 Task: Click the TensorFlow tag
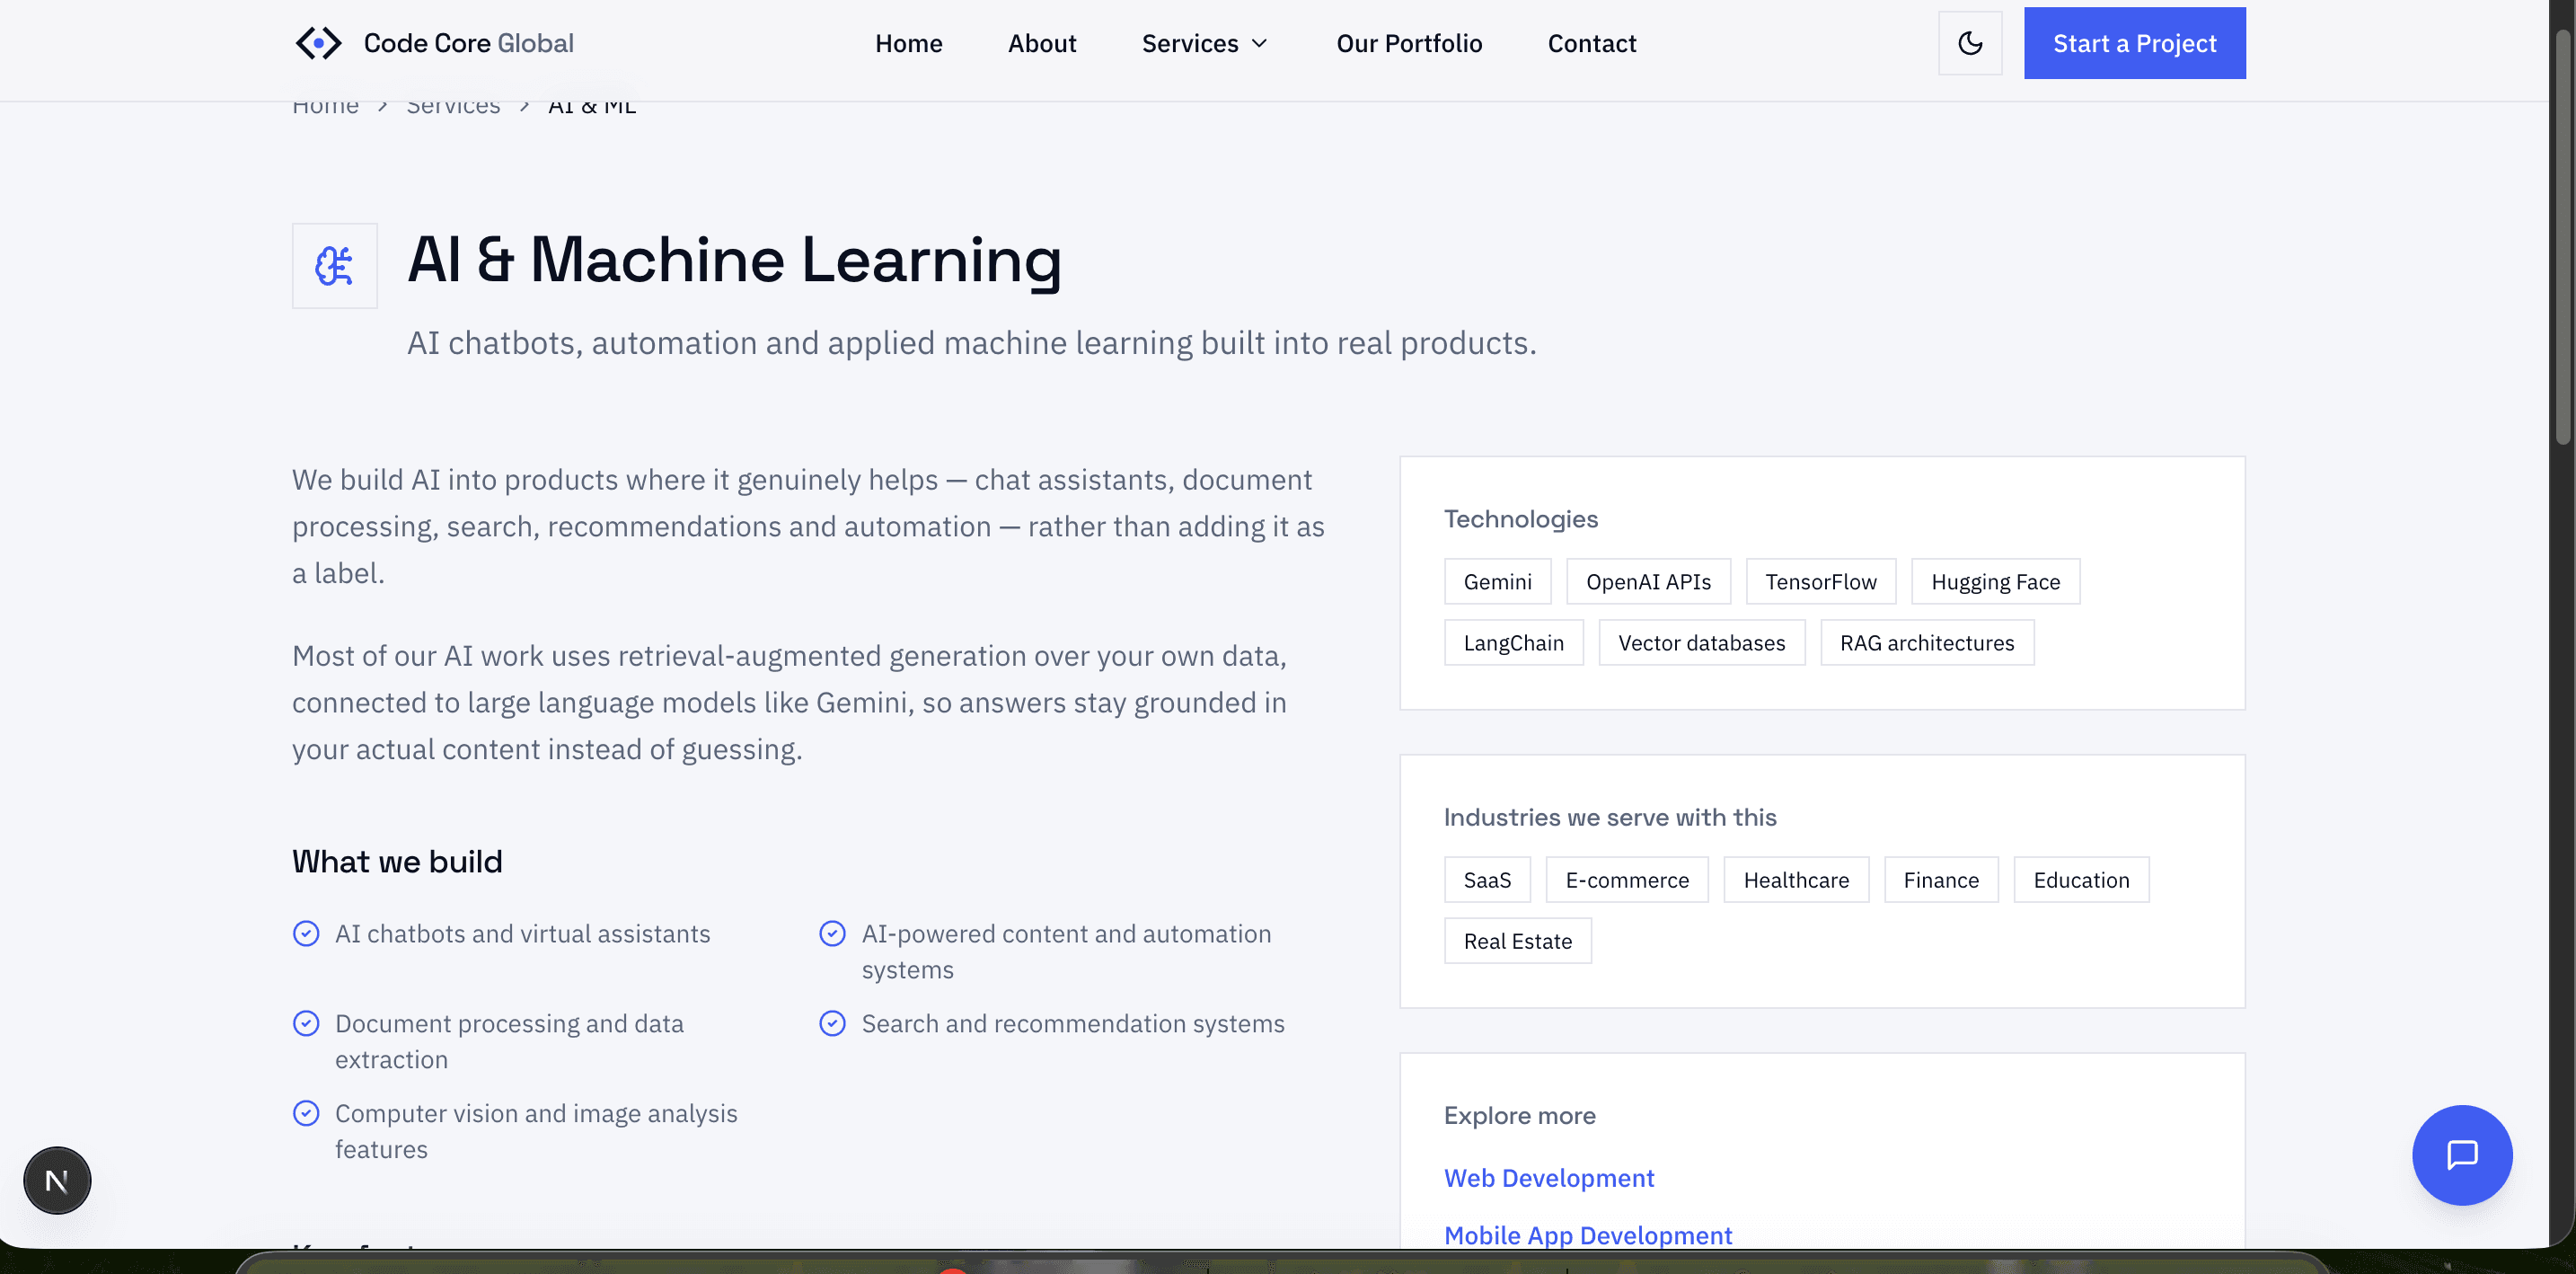pos(1820,582)
